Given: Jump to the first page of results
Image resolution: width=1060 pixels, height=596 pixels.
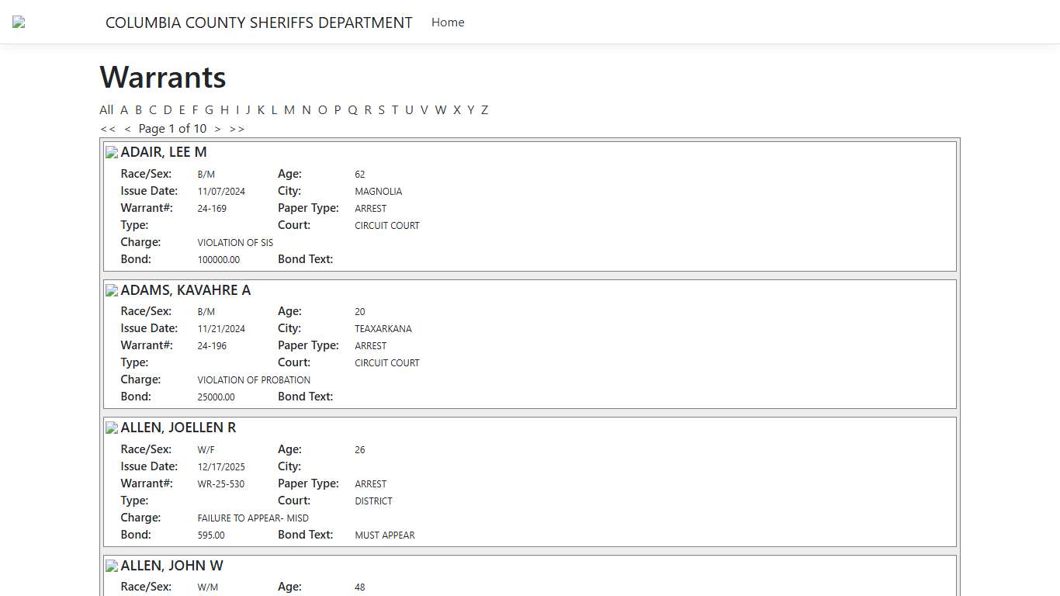Looking at the screenshot, I should tap(108, 129).
